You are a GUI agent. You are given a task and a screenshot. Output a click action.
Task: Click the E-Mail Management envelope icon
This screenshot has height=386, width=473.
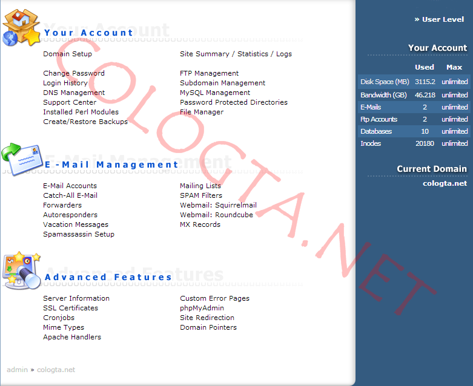[x=21, y=159]
